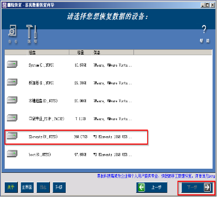Click the 10.67GB capacity of System drive
217x197 pixels.
point(80,65)
